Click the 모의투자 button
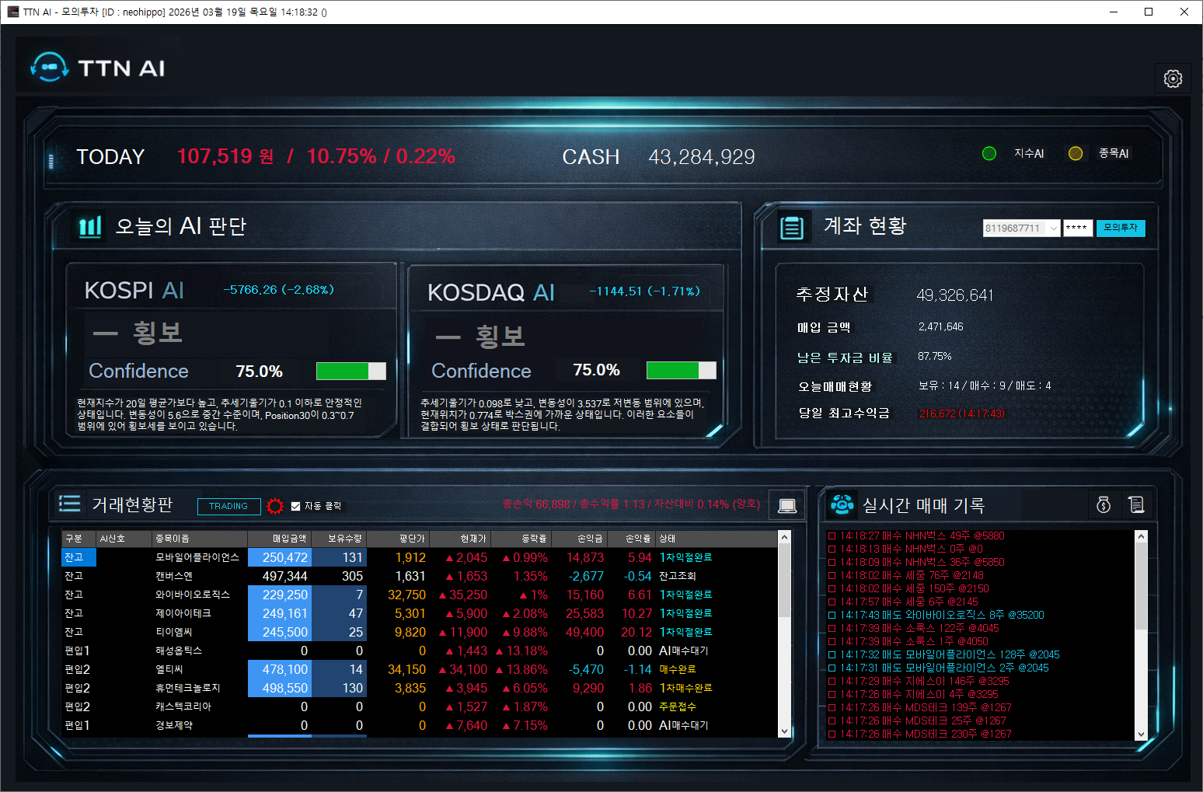Screen dimensions: 1203x792 1120,228
